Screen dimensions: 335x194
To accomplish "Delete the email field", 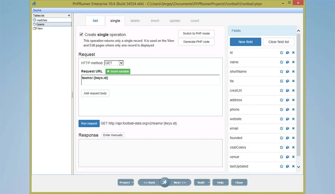I will (293, 128).
